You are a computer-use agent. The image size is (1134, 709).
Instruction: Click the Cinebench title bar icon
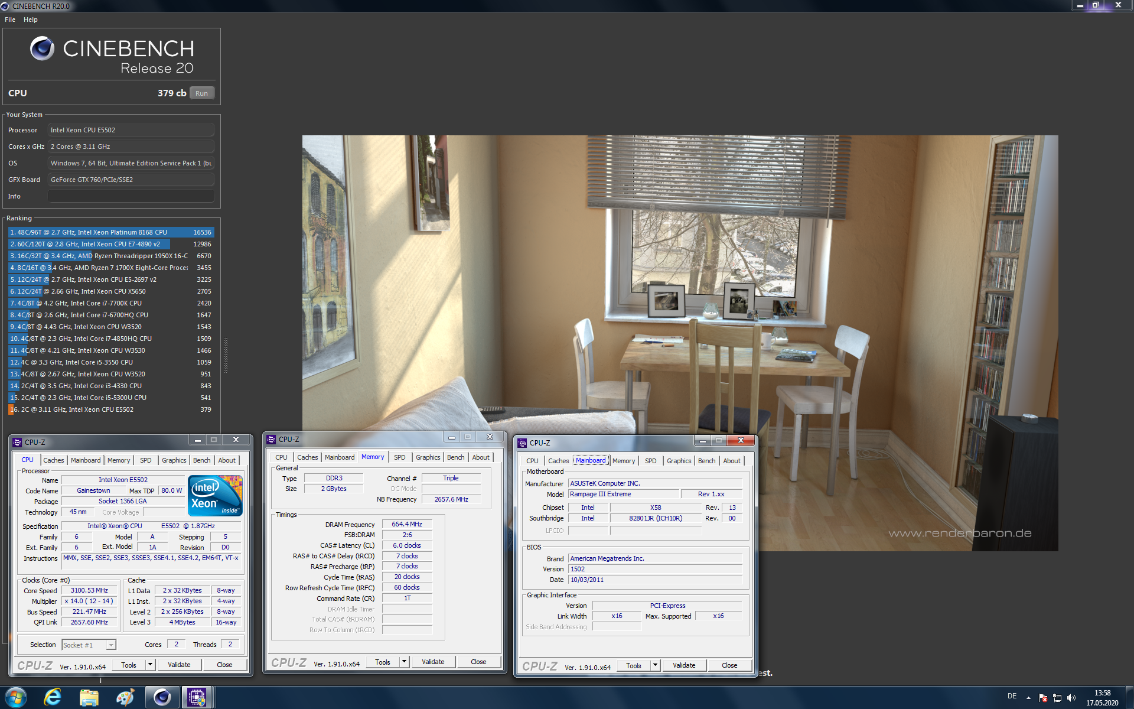pyautogui.click(x=5, y=6)
